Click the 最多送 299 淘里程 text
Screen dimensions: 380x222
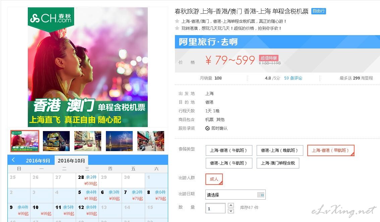click(x=356, y=78)
